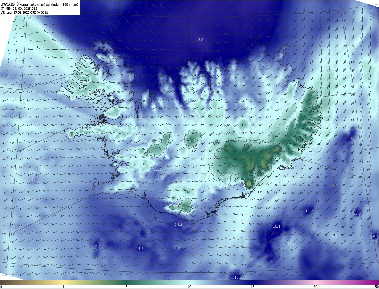Image resolution: width=379 pixels, height=289 pixels.
Task: Click the 14.3 value off the south coast
Action: click(178, 225)
